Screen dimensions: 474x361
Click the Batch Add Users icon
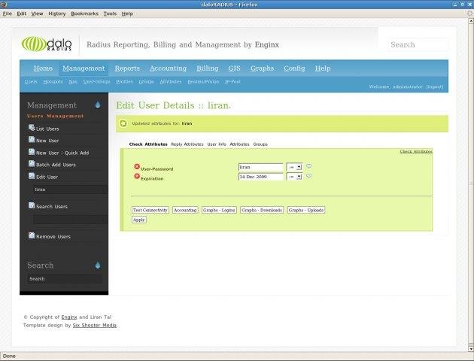32,163
